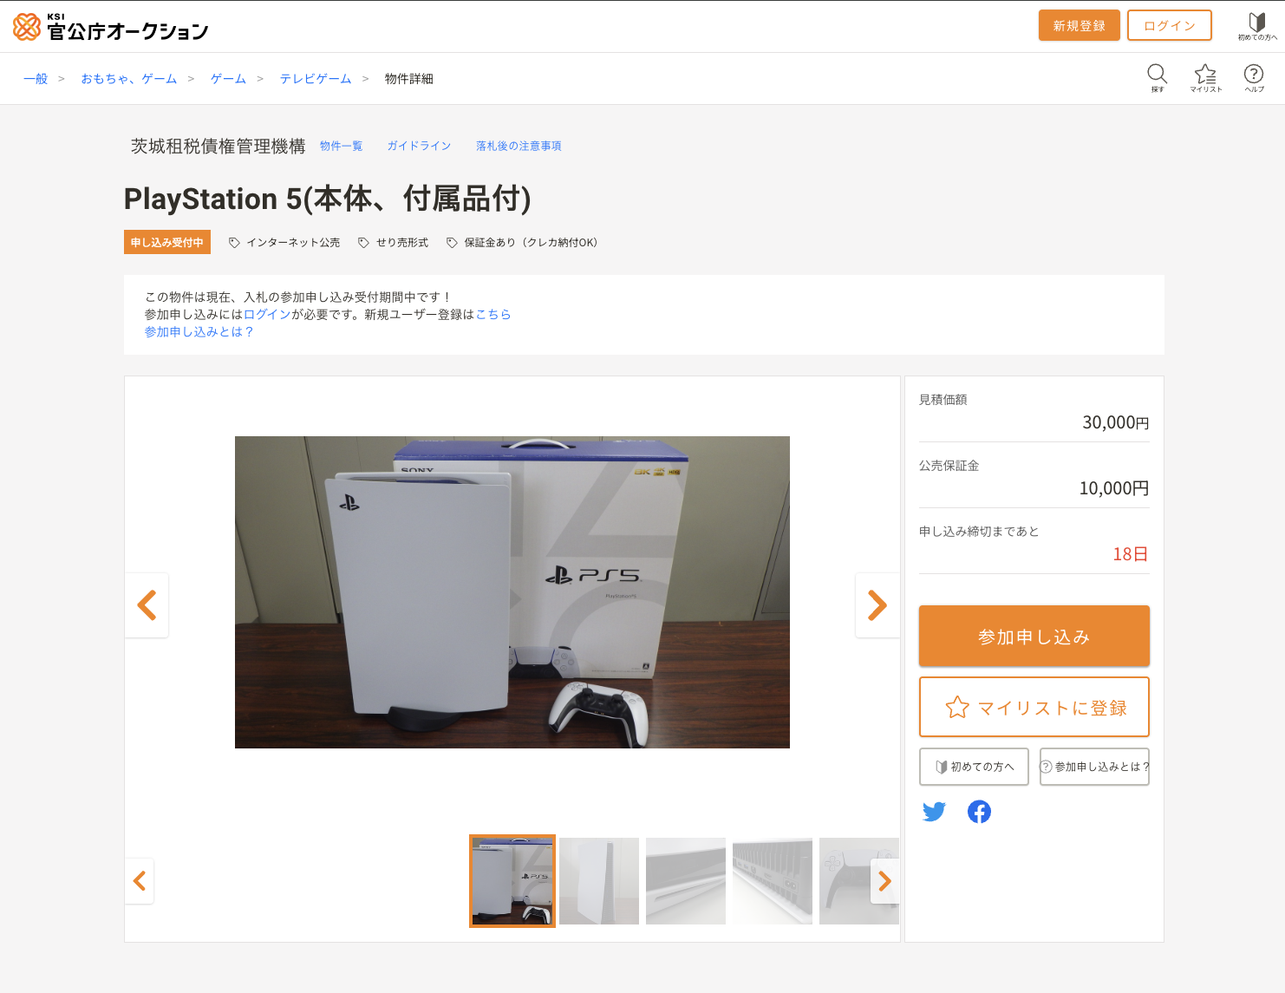The image size is (1285, 993).
Task: Show previous main photo with left arrow
Action: click(x=147, y=605)
